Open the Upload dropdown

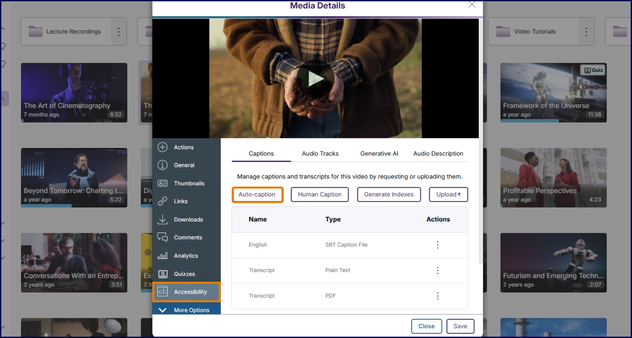pos(448,194)
